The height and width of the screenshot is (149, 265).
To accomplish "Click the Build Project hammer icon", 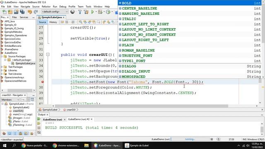I will (x=80, y=12).
